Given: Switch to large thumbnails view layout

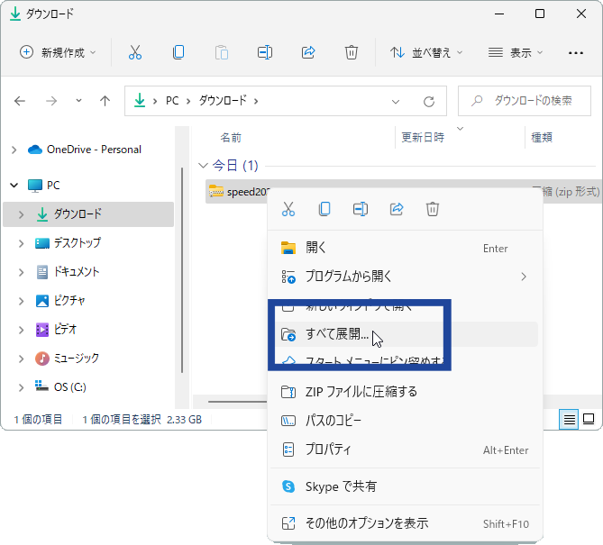Looking at the screenshot, I should pyautogui.click(x=589, y=419).
